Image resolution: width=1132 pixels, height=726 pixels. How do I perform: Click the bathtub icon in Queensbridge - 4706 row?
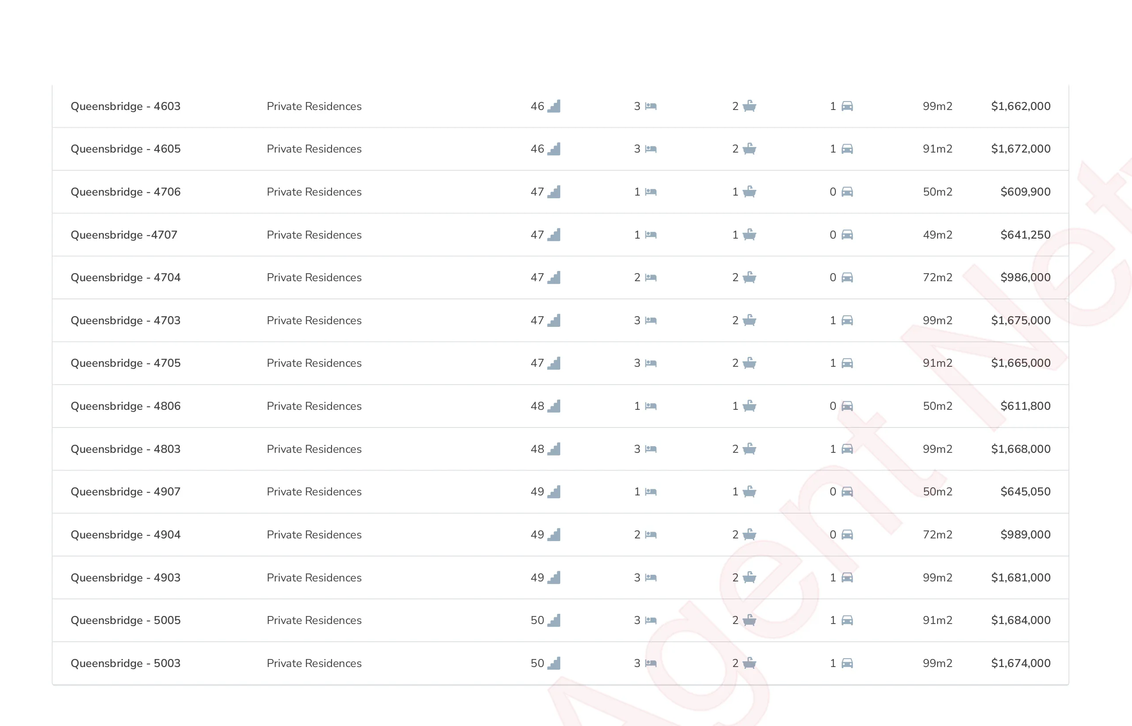(x=749, y=192)
